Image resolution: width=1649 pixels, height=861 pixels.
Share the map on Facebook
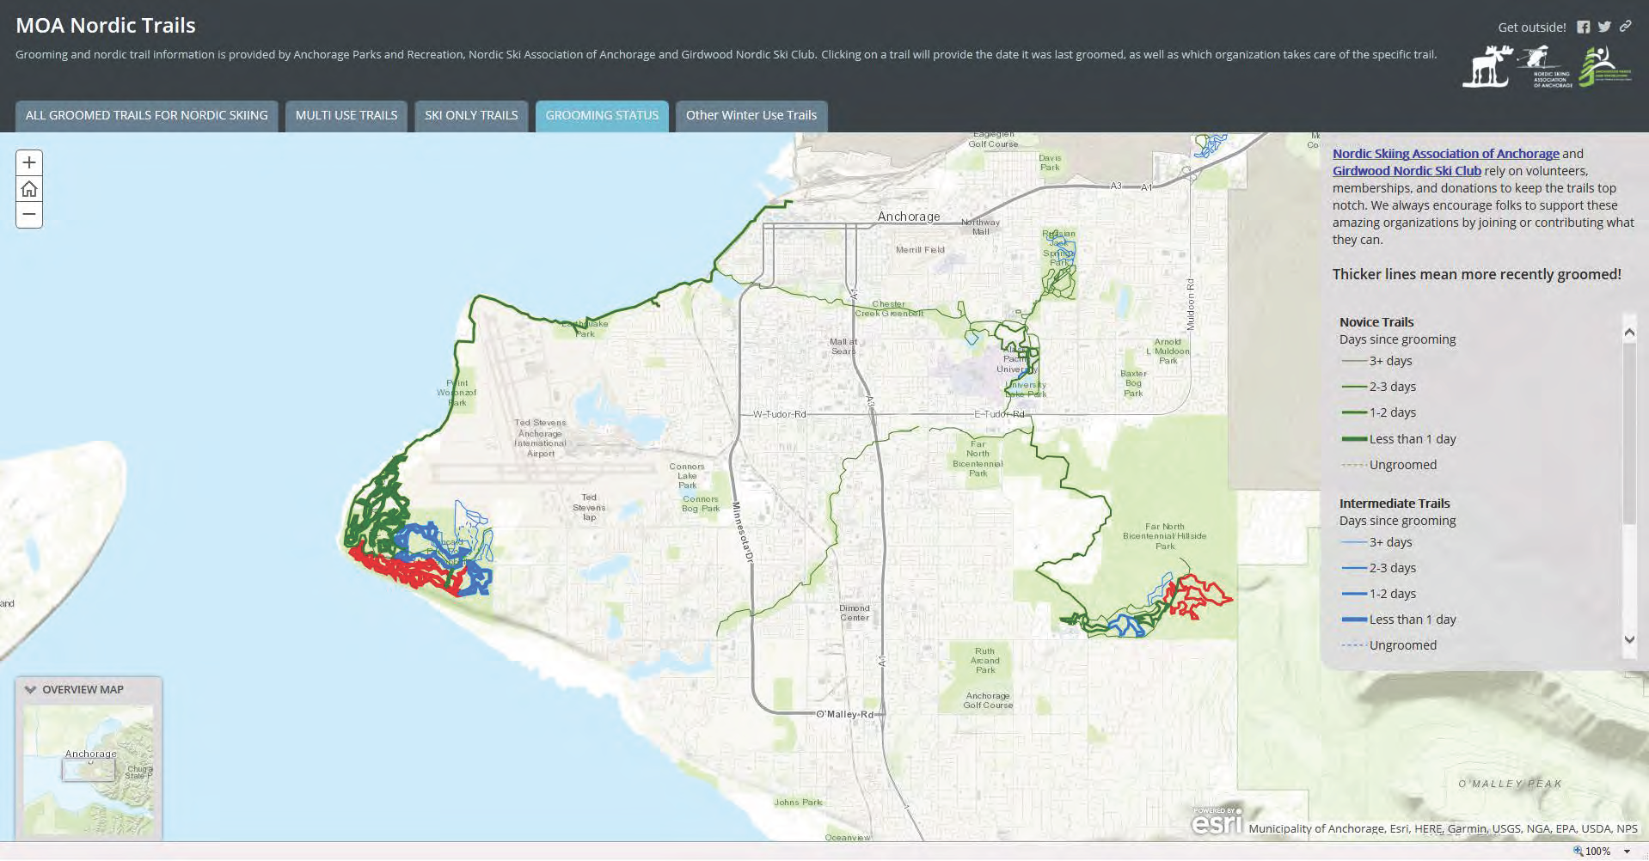click(x=1583, y=27)
